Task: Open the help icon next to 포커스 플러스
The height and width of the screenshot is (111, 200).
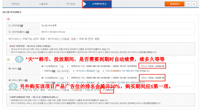Action: pos(26,80)
